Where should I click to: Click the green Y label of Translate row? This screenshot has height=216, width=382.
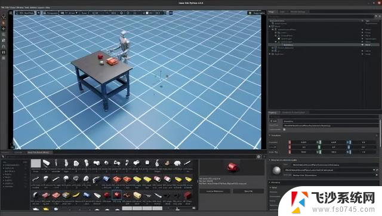pyautogui.click(x=319, y=142)
